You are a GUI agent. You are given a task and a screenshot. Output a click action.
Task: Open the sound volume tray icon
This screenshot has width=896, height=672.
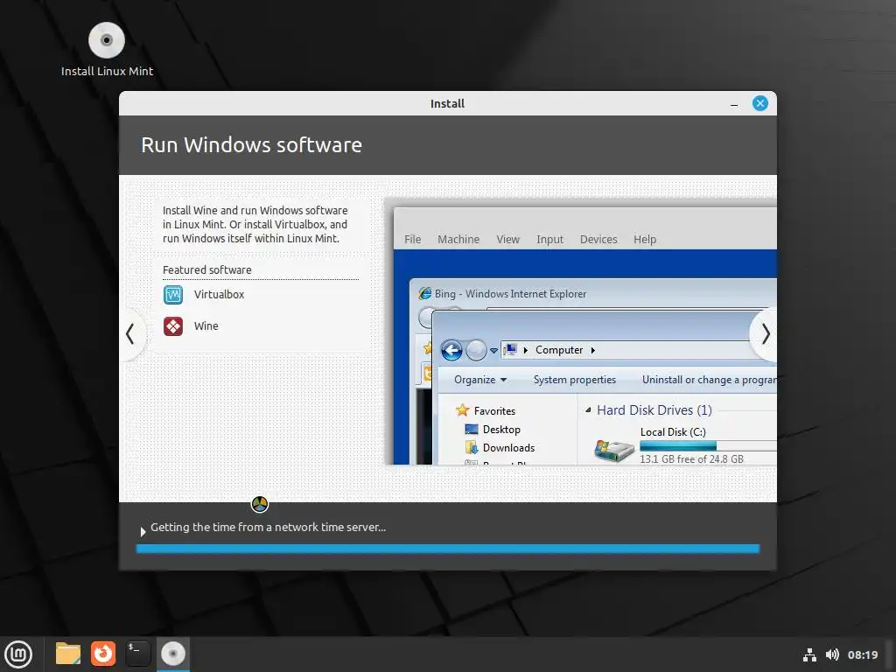tap(832, 654)
